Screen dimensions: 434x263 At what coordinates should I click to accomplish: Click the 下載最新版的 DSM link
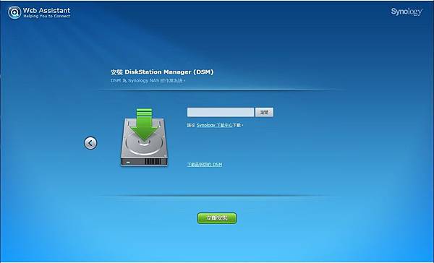[205, 165]
